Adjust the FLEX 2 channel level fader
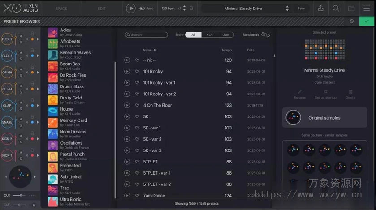The image size is (376, 210). [x=16, y=39]
